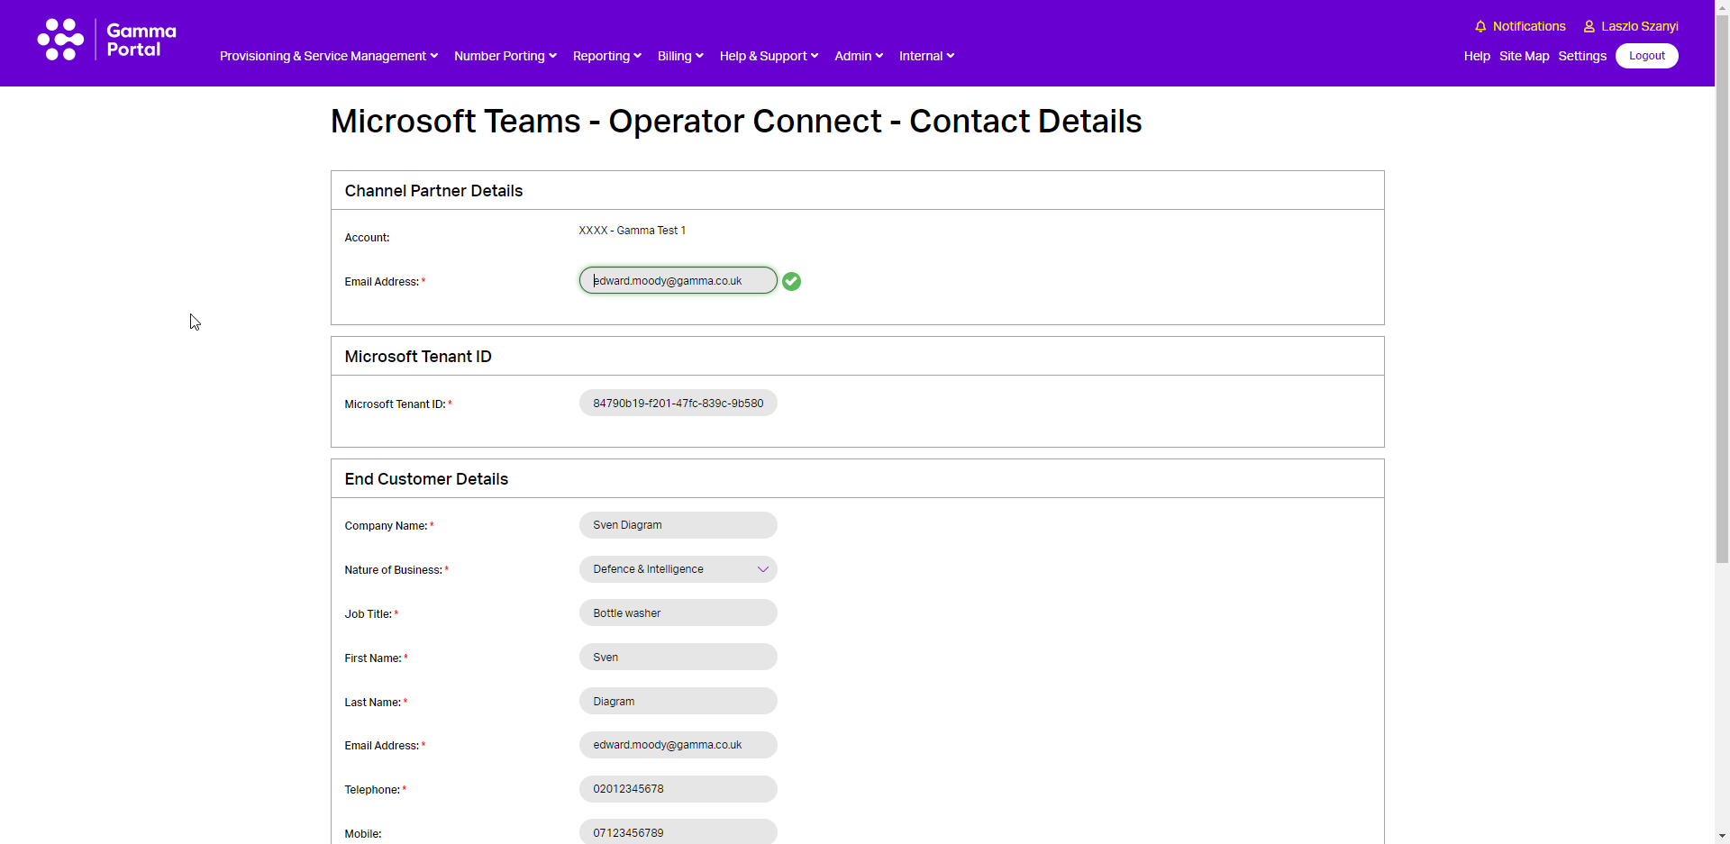The width and height of the screenshot is (1730, 844).
Task: Click the account text 'XXXX - Gamma Test 1'
Action: 632,231
